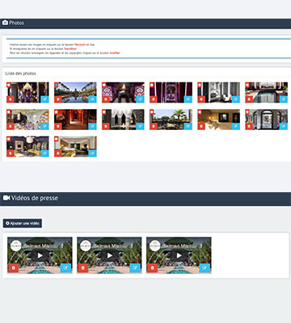Edit the second press video

tap(135, 268)
